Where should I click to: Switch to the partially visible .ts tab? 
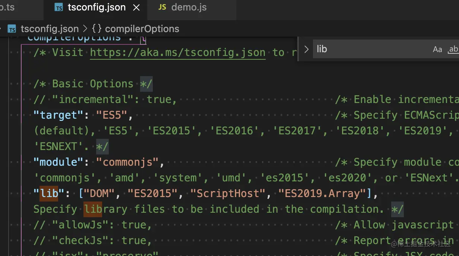pos(7,7)
